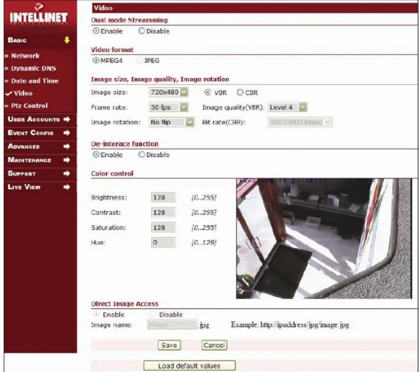Click the Cancel button
The image size is (419, 372).
214,345
